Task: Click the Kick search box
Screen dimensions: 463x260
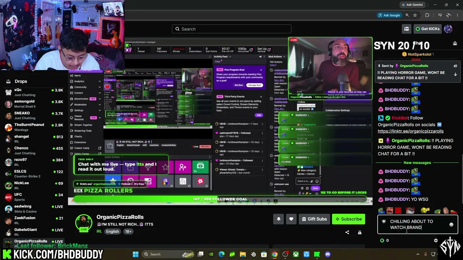Action: [231, 29]
